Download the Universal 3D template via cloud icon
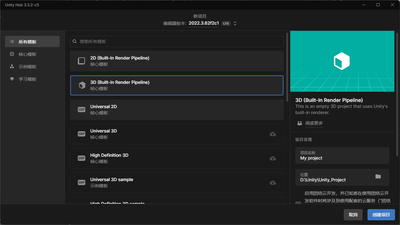The width and height of the screenshot is (400, 225). point(273,134)
